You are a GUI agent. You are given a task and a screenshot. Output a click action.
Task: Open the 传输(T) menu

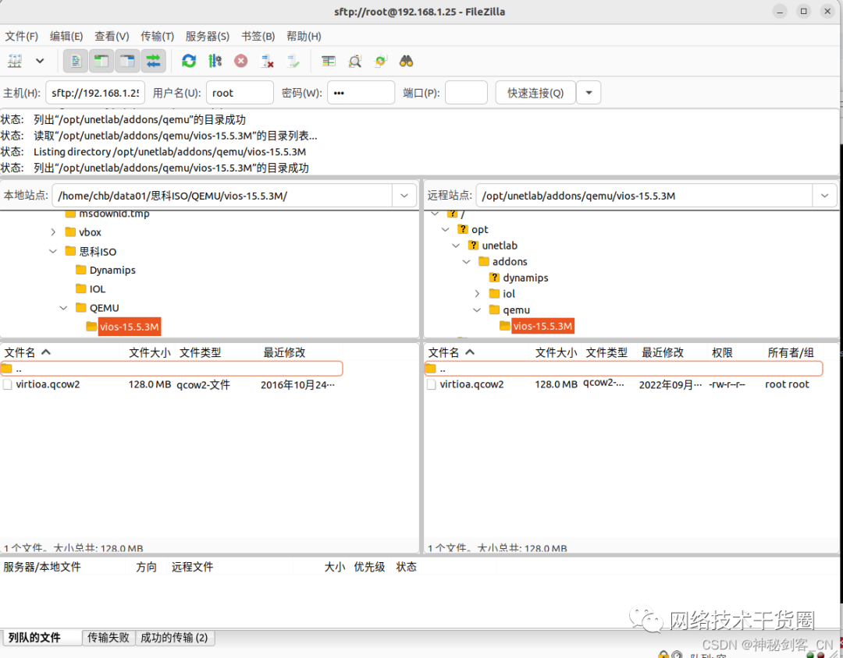(x=156, y=36)
